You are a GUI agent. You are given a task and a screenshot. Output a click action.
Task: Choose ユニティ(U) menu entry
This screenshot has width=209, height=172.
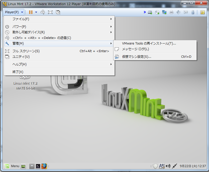pos(59,57)
